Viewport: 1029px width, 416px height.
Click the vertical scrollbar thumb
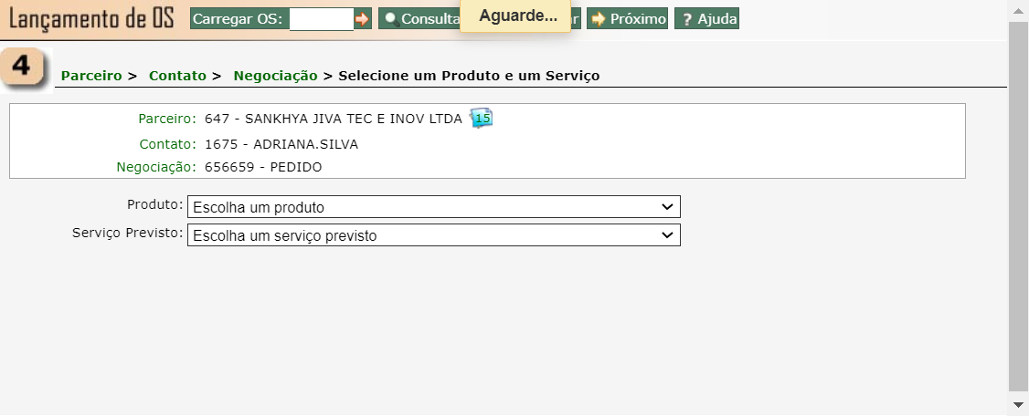(x=1019, y=203)
